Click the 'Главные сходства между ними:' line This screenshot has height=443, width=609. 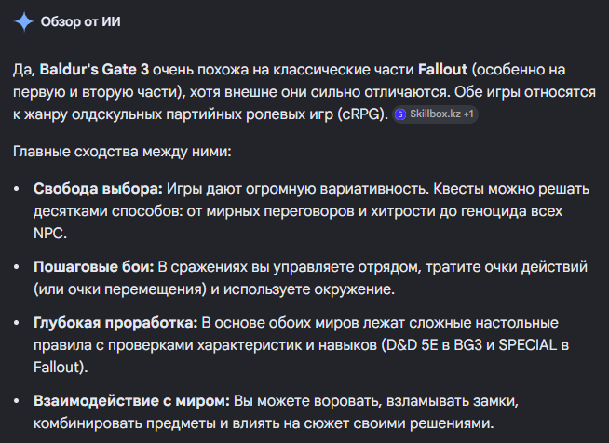coord(122,152)
